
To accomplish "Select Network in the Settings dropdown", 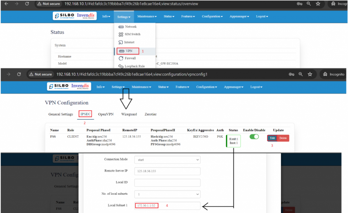I will point(130,27).
